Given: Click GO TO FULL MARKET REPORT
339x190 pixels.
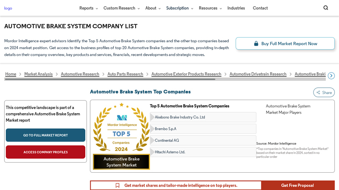Looking at the screenshot, I should [45, 135].
